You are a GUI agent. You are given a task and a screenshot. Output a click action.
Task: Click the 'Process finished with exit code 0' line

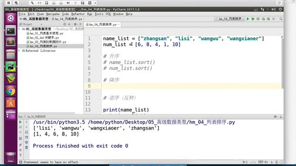[x=80, y=146]
